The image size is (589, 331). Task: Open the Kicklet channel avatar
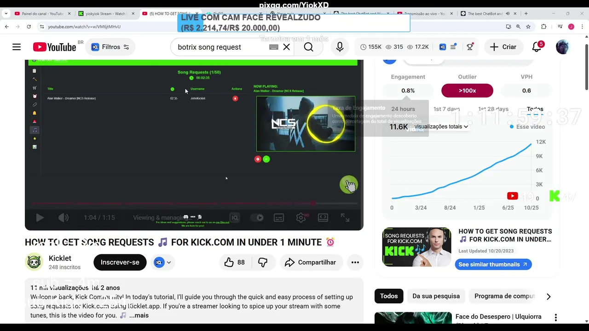[34, 262]
